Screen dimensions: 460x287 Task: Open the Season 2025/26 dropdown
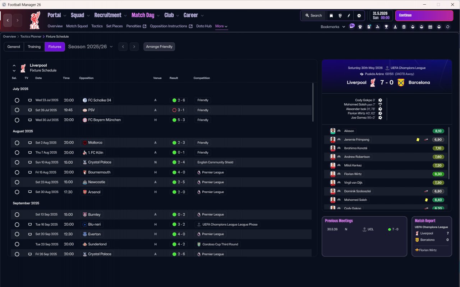(90, 47)
